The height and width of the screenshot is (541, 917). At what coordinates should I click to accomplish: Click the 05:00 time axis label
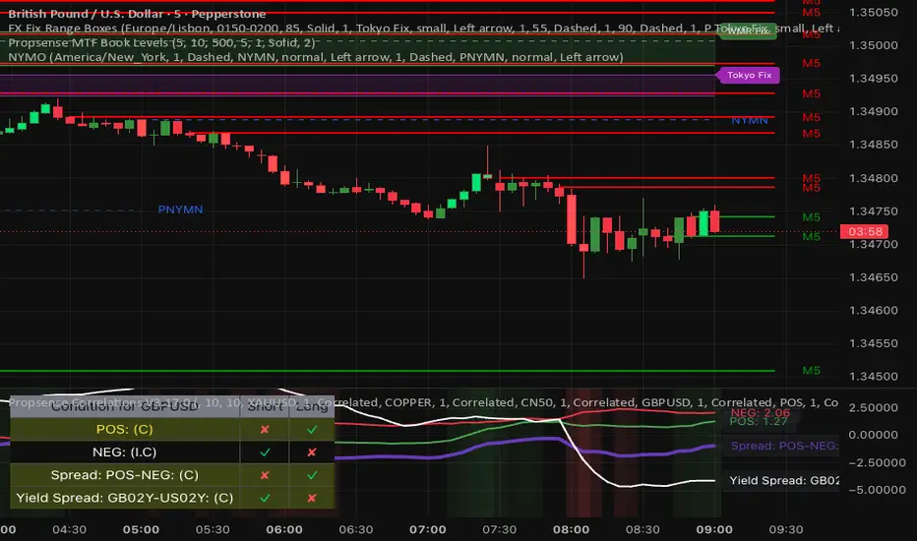pyautogui.click(x=141, y=530)
